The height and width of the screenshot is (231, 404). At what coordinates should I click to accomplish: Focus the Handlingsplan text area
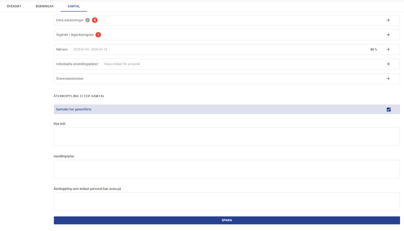point(227,169)
